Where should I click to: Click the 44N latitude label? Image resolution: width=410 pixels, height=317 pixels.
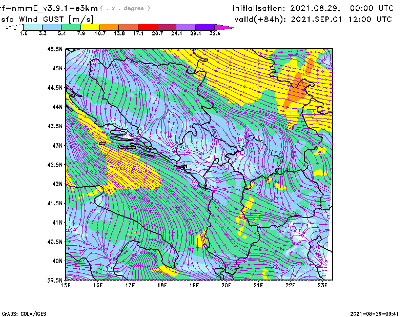click(x=57, y=107)
